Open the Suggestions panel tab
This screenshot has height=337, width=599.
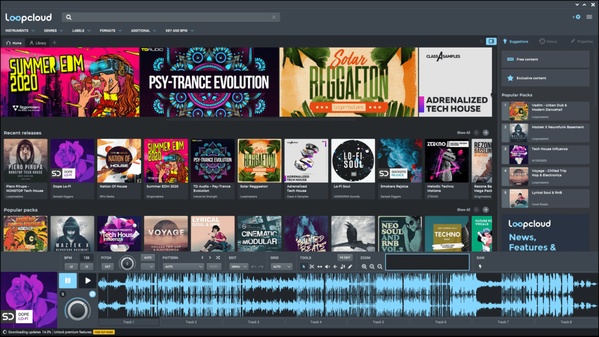(516, 41)
